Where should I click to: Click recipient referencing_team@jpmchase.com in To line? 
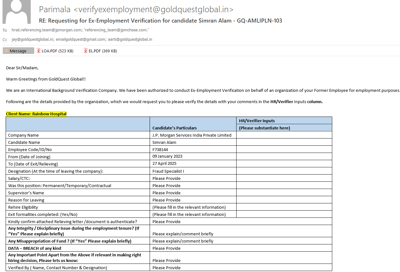tap(116, 30)
